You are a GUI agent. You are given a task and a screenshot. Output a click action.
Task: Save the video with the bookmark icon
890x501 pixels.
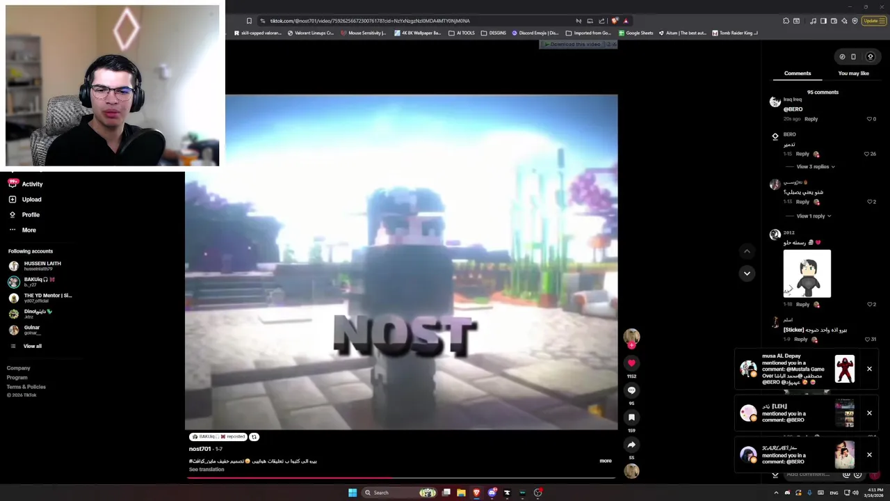[x=631, y=417]
